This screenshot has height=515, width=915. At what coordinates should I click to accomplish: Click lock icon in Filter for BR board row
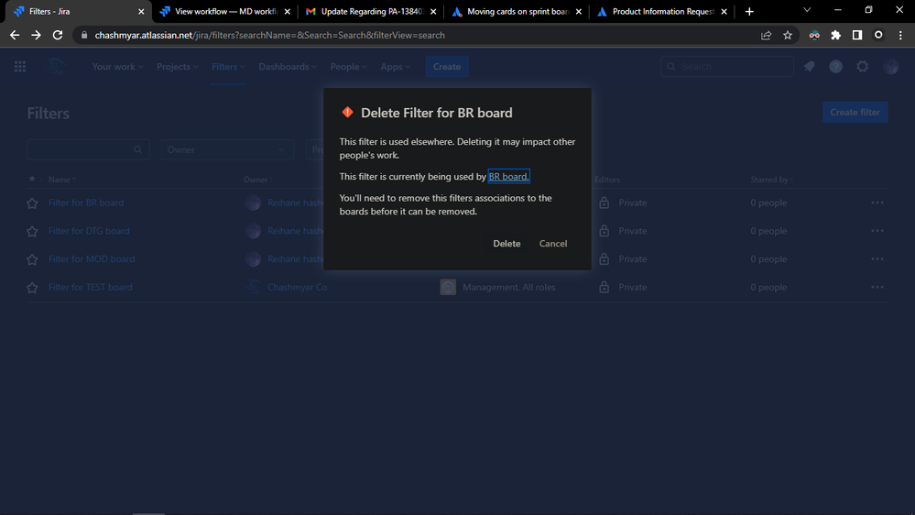[604, 203]
